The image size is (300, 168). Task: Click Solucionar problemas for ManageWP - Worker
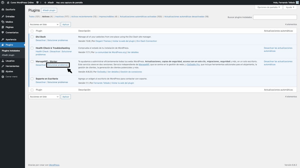tap(58, 65)
